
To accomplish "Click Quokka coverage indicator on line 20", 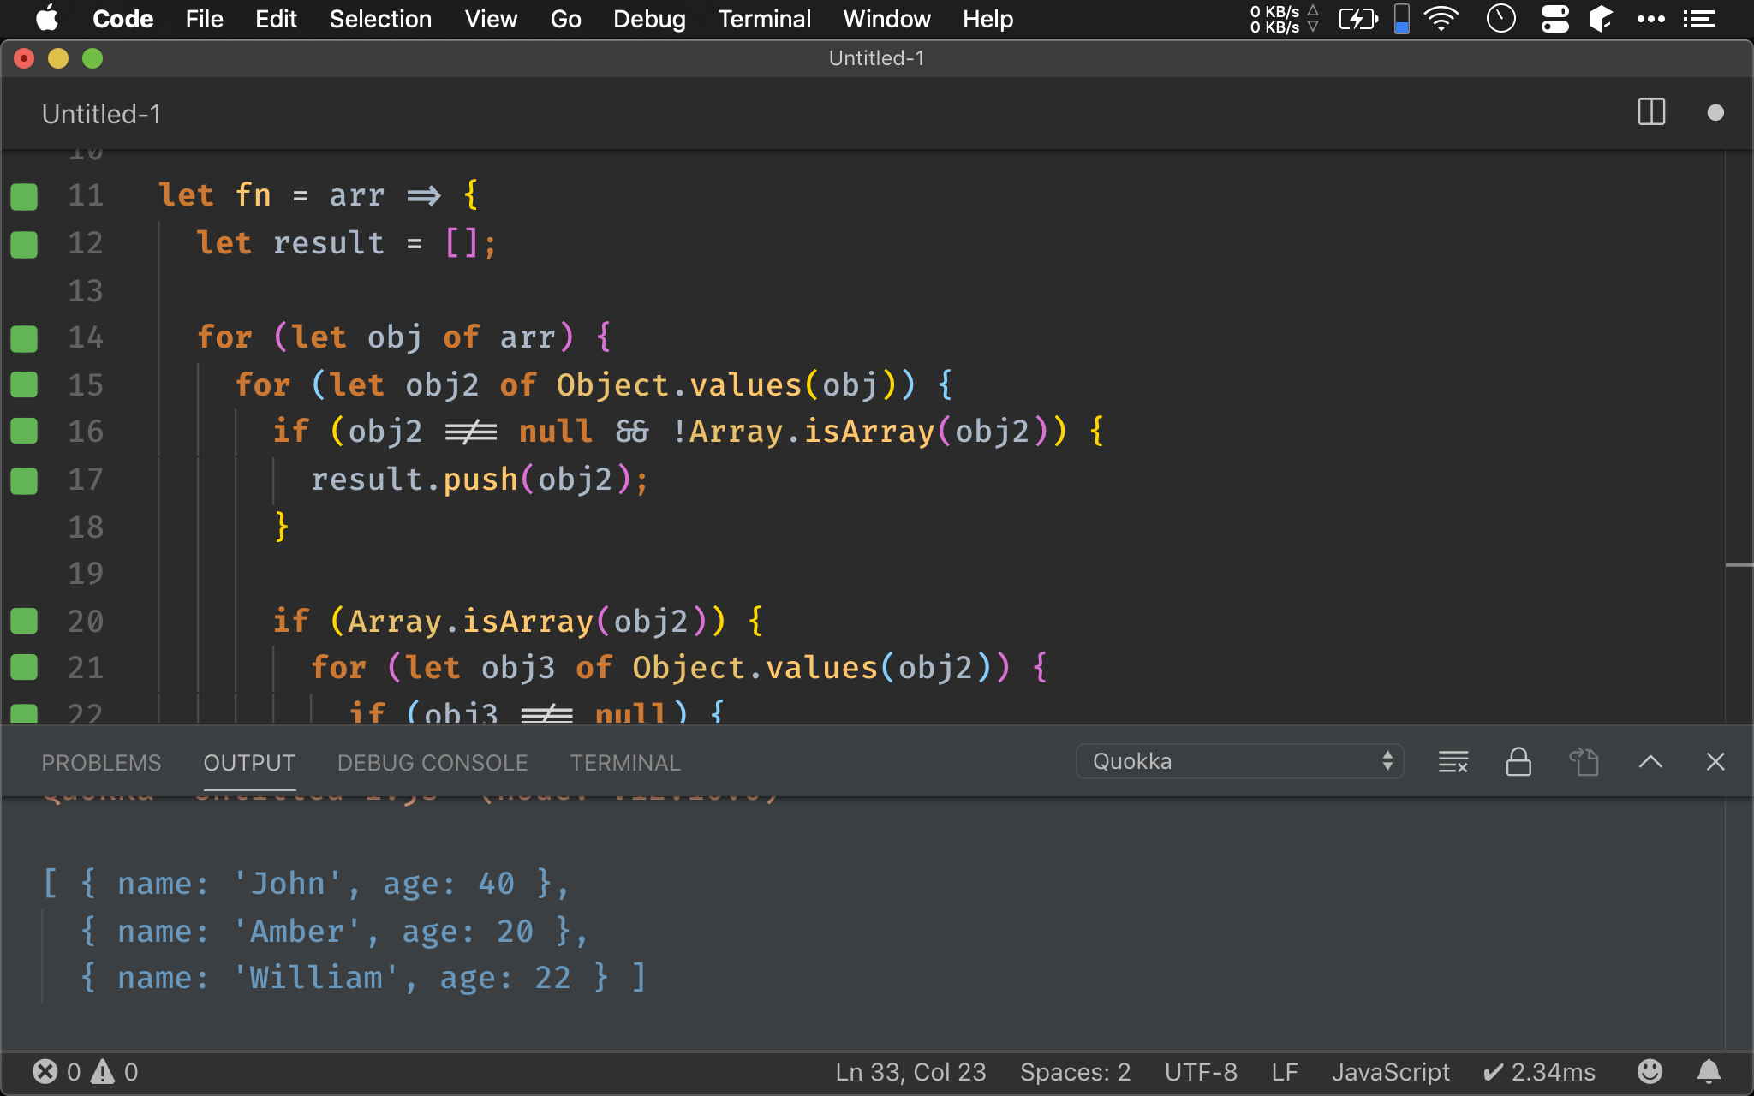I will tap(24, 621).
